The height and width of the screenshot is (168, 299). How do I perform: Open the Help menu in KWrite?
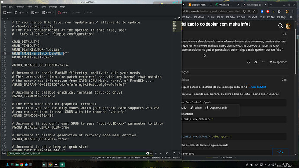pos(62,6)
